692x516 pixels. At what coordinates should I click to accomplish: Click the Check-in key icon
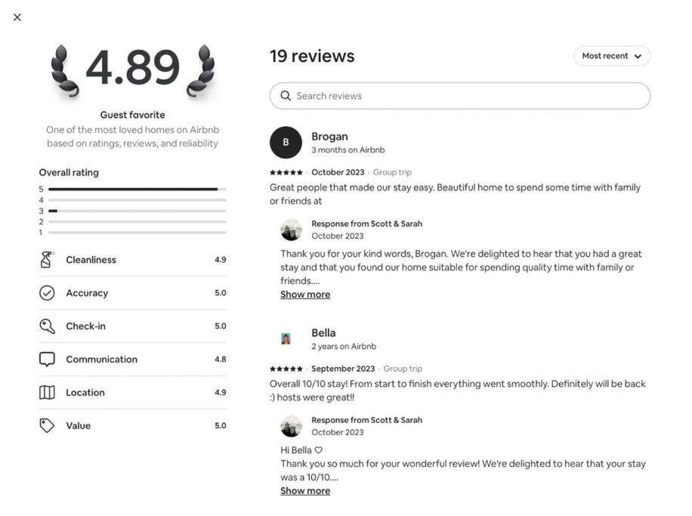(47, 326)
